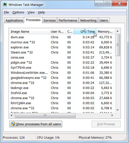Click the CPU Usage: 1% status entry

[x=48, y=137]
